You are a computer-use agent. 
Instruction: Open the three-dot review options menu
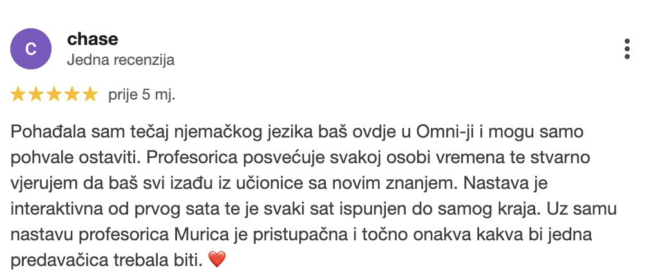coord(627,49)
